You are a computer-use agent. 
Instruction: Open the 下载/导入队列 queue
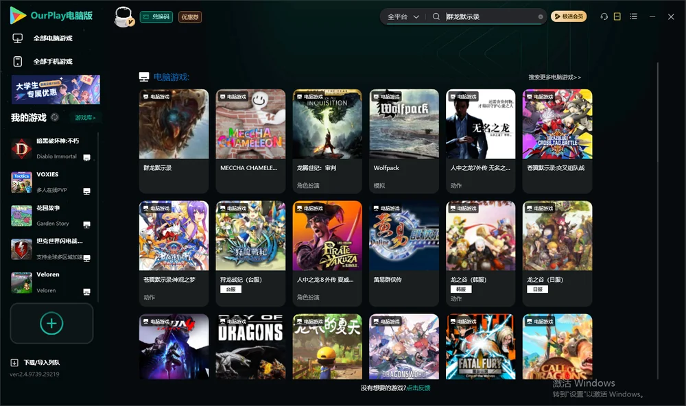[x=36, y=362]
